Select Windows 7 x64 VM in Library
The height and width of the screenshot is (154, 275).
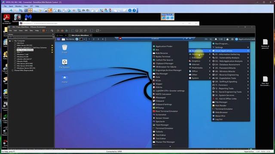22,54
